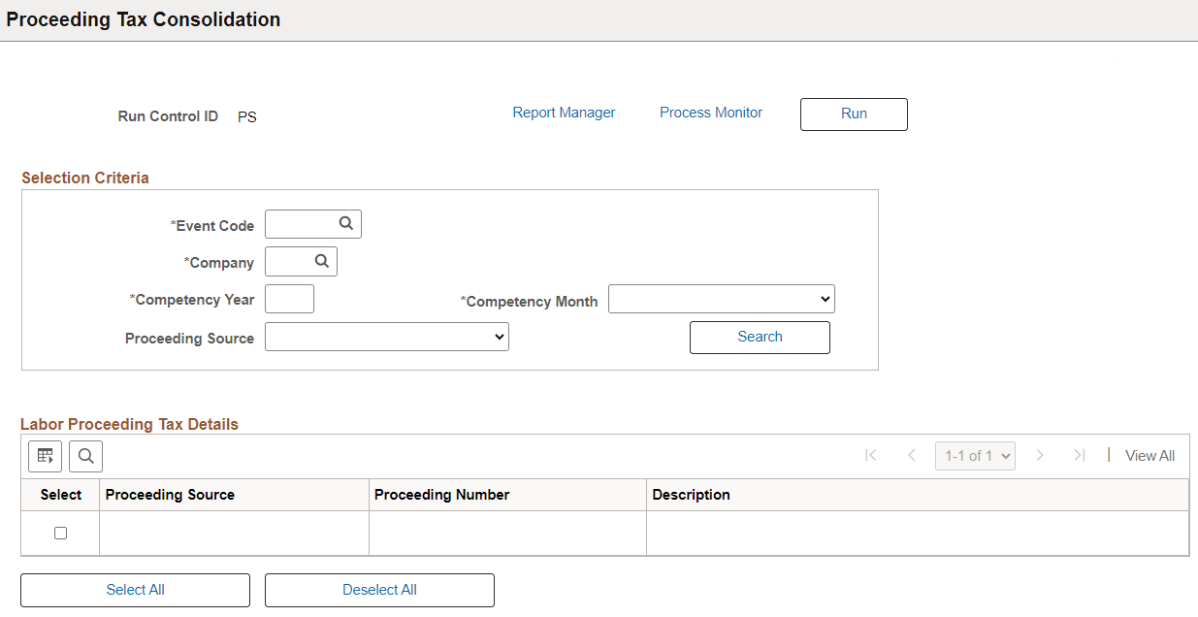Open the Company lookup magnifier
The image size is (1198, 617).
click(321, 261)
